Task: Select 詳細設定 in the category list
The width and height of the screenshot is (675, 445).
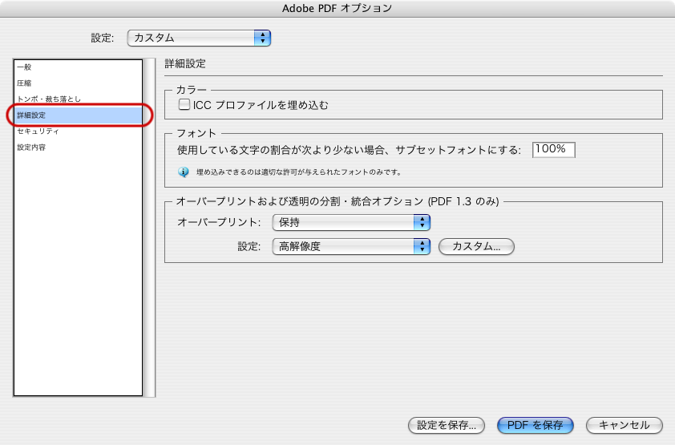Action: 79,115
